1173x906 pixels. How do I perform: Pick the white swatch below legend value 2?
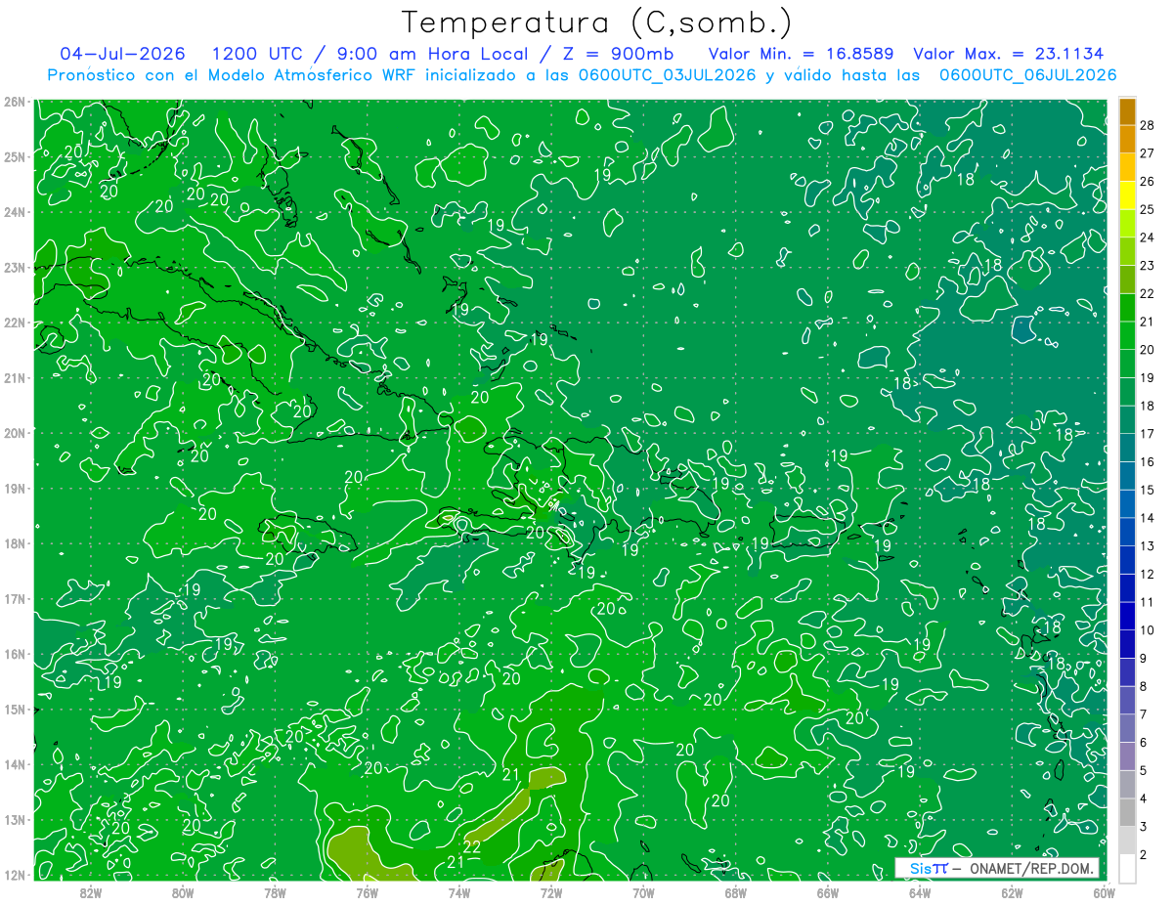pos(1127,867)
